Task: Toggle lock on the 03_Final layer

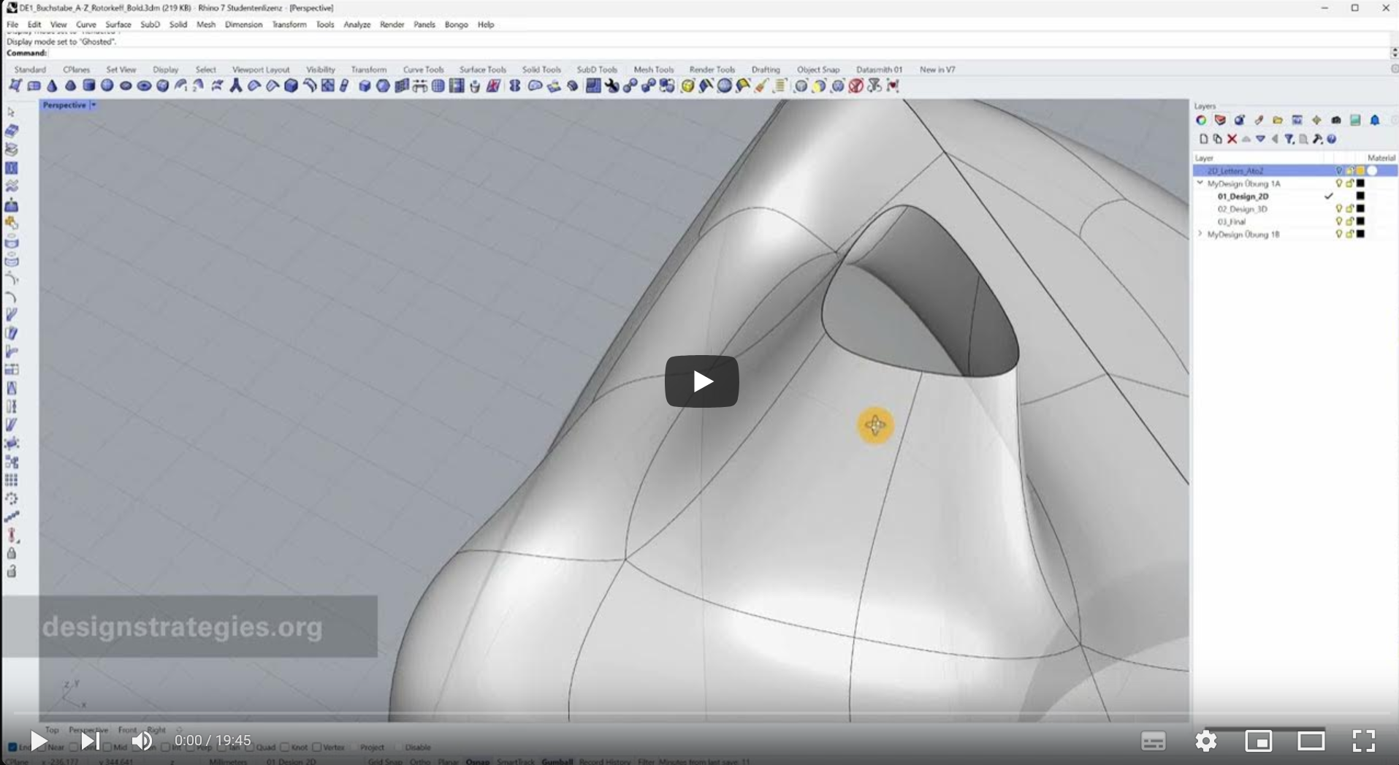Action: 1349,221
